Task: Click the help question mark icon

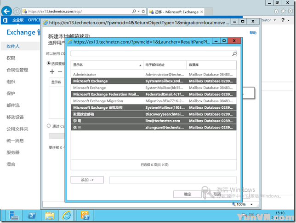Action: [283, 20]
